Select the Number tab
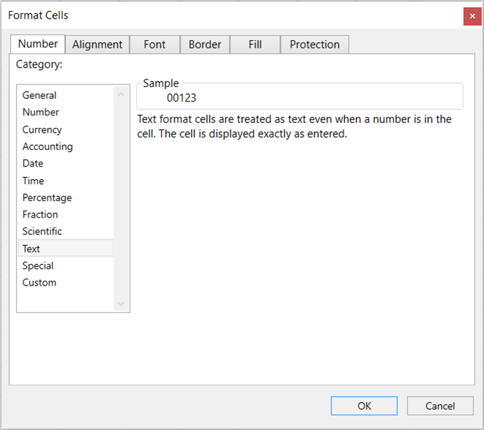Image resolution: width=484 pixels, height=430 pixels. coord(38,44)
